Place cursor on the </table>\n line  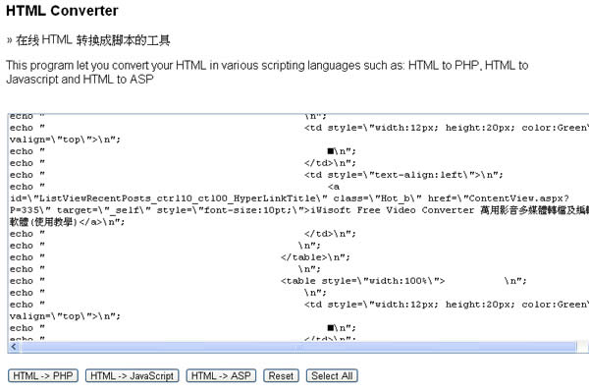pyautogui.click(x=315, y=257)
